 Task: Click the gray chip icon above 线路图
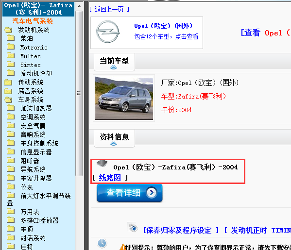click(102, 163)
